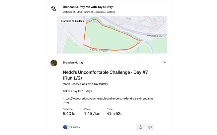
Task: Expand the activity options chevron
Action: [165, 62]
